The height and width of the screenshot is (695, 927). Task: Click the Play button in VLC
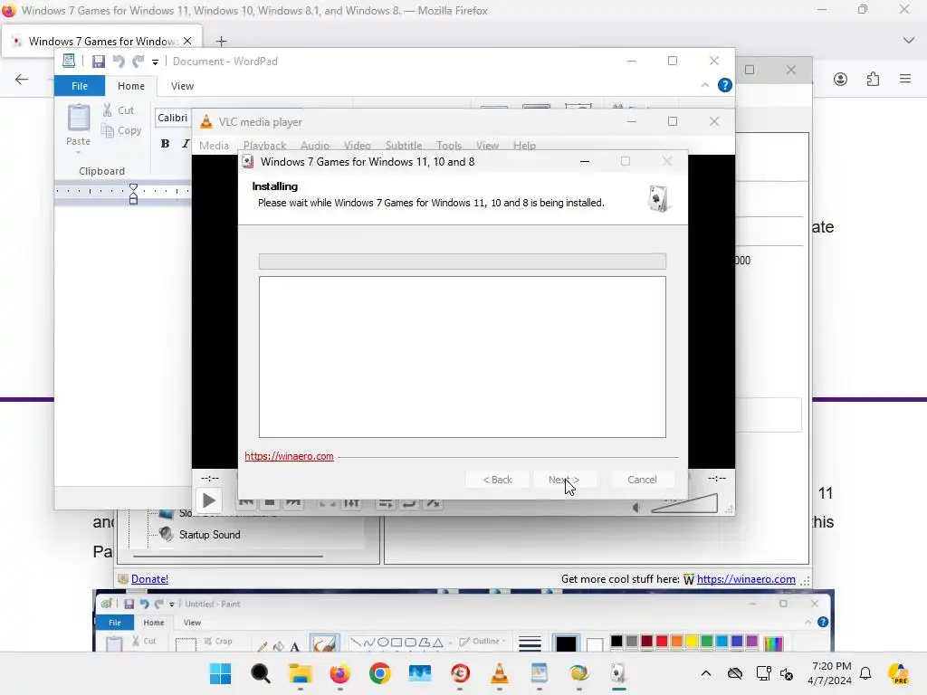208,500
